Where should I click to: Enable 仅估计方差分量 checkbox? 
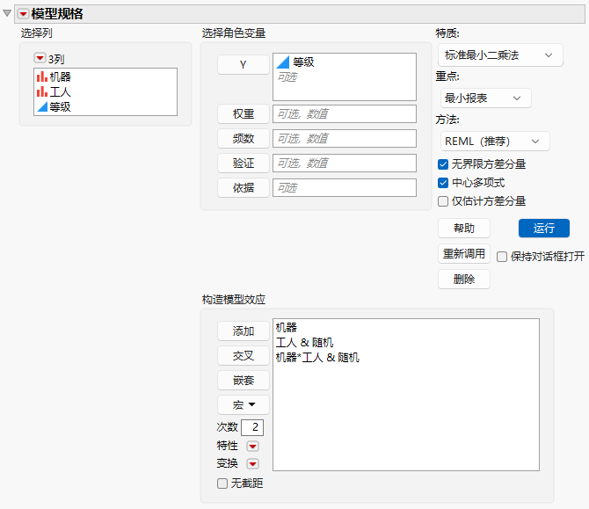click(443, 201)
